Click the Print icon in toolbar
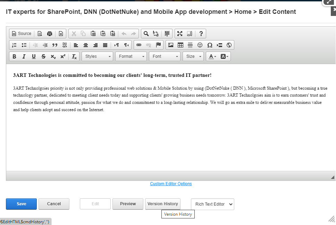The height and width of the screenshot is (225, 336). (x=50, y=34)
